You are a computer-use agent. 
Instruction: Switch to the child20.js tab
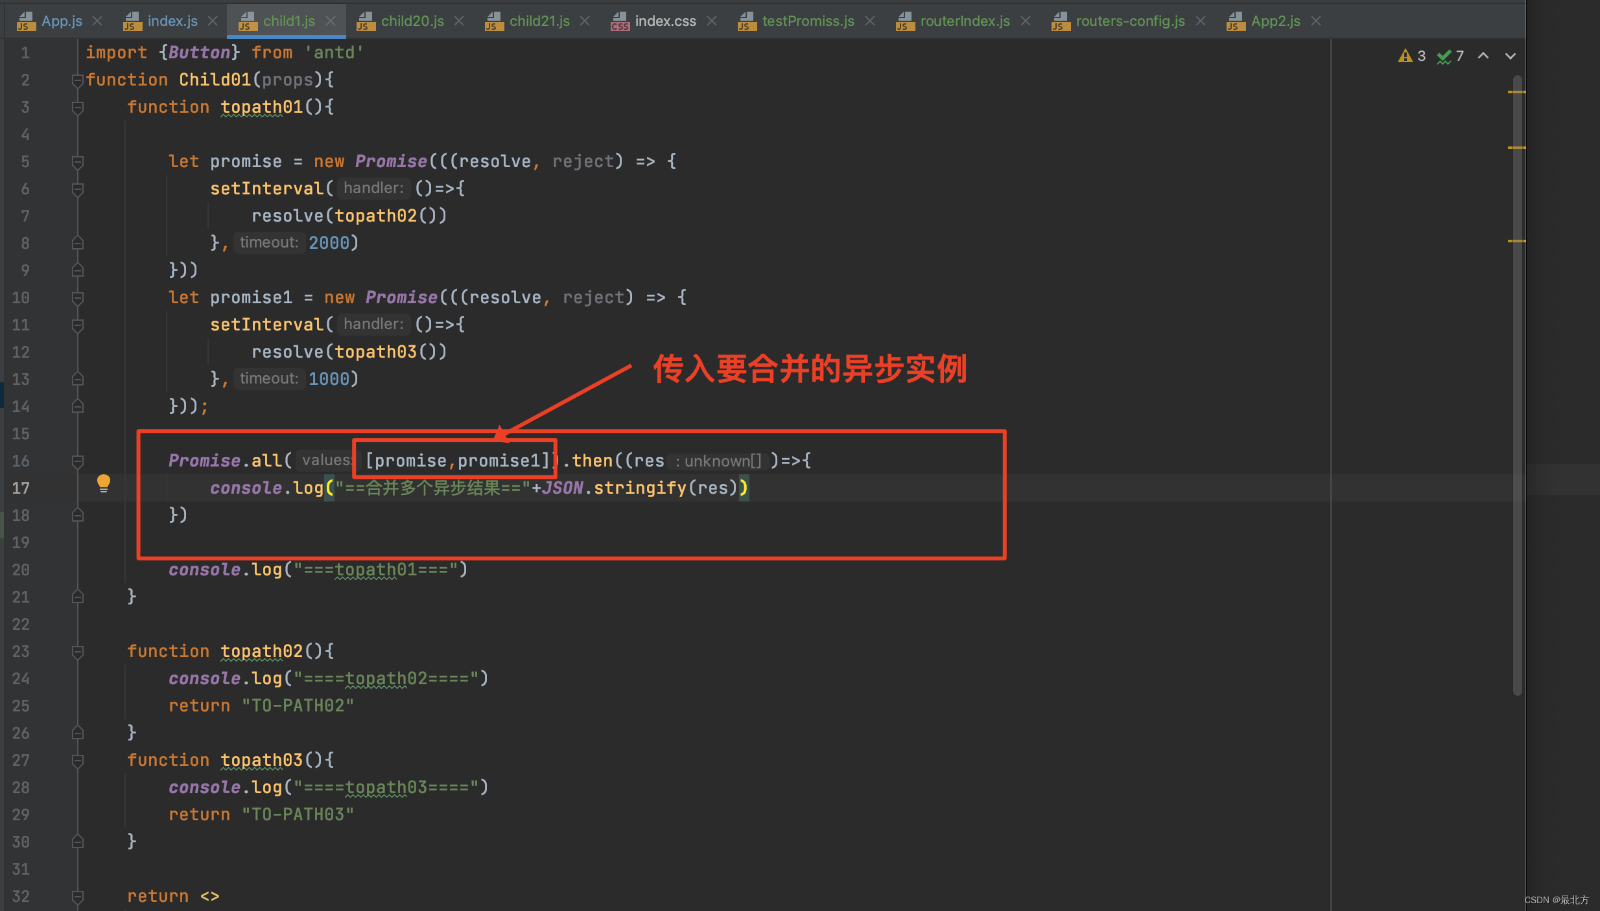[412, 21]
